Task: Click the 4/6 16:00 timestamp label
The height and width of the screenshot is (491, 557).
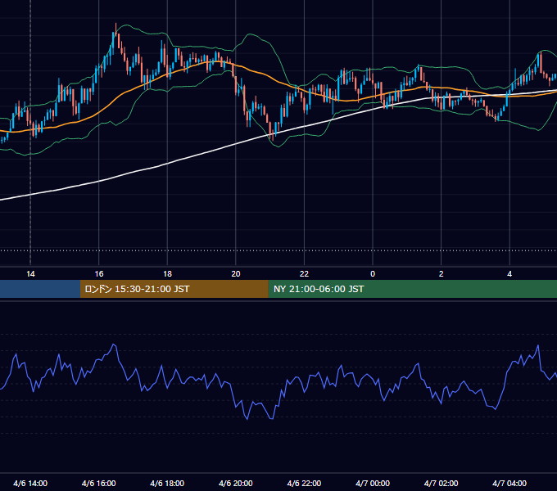Action: pyautogui.click(x=99, y=483)
